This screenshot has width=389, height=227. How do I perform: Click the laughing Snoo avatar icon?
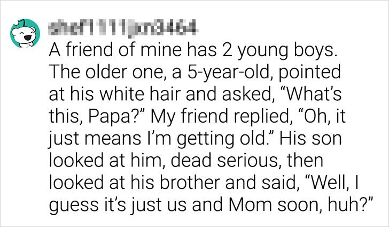[x=25, y=33]
